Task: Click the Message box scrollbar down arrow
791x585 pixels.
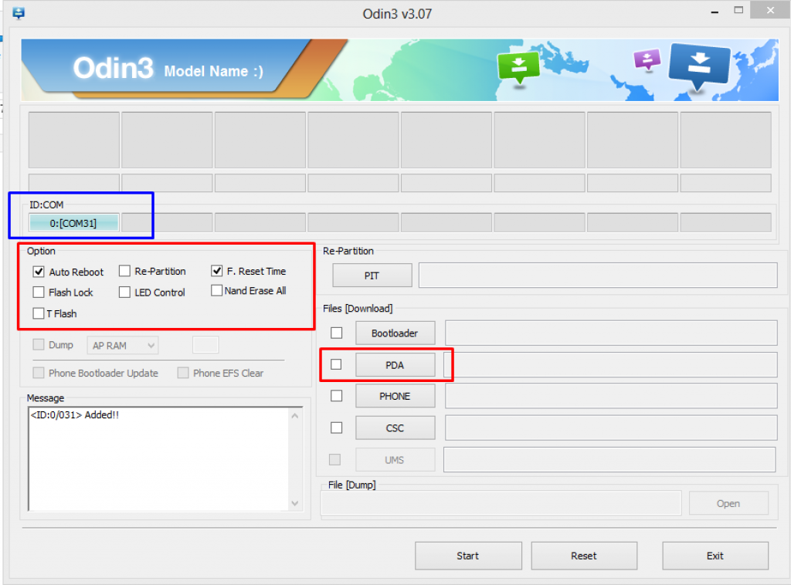Action: tap(294, 503)
